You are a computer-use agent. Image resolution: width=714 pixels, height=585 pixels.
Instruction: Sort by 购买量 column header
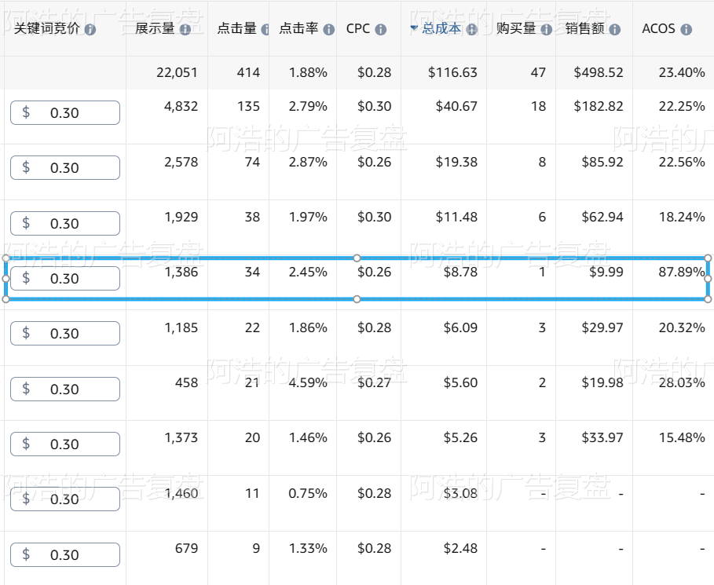pyautogui.click(x=516, y=28)
